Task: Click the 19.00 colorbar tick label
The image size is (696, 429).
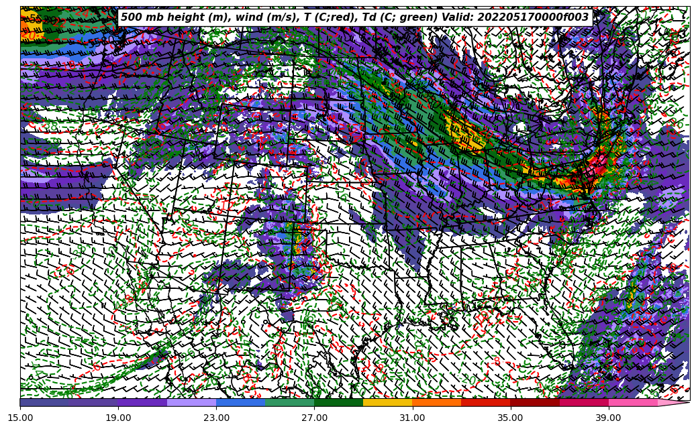Action: click(118, 418)
